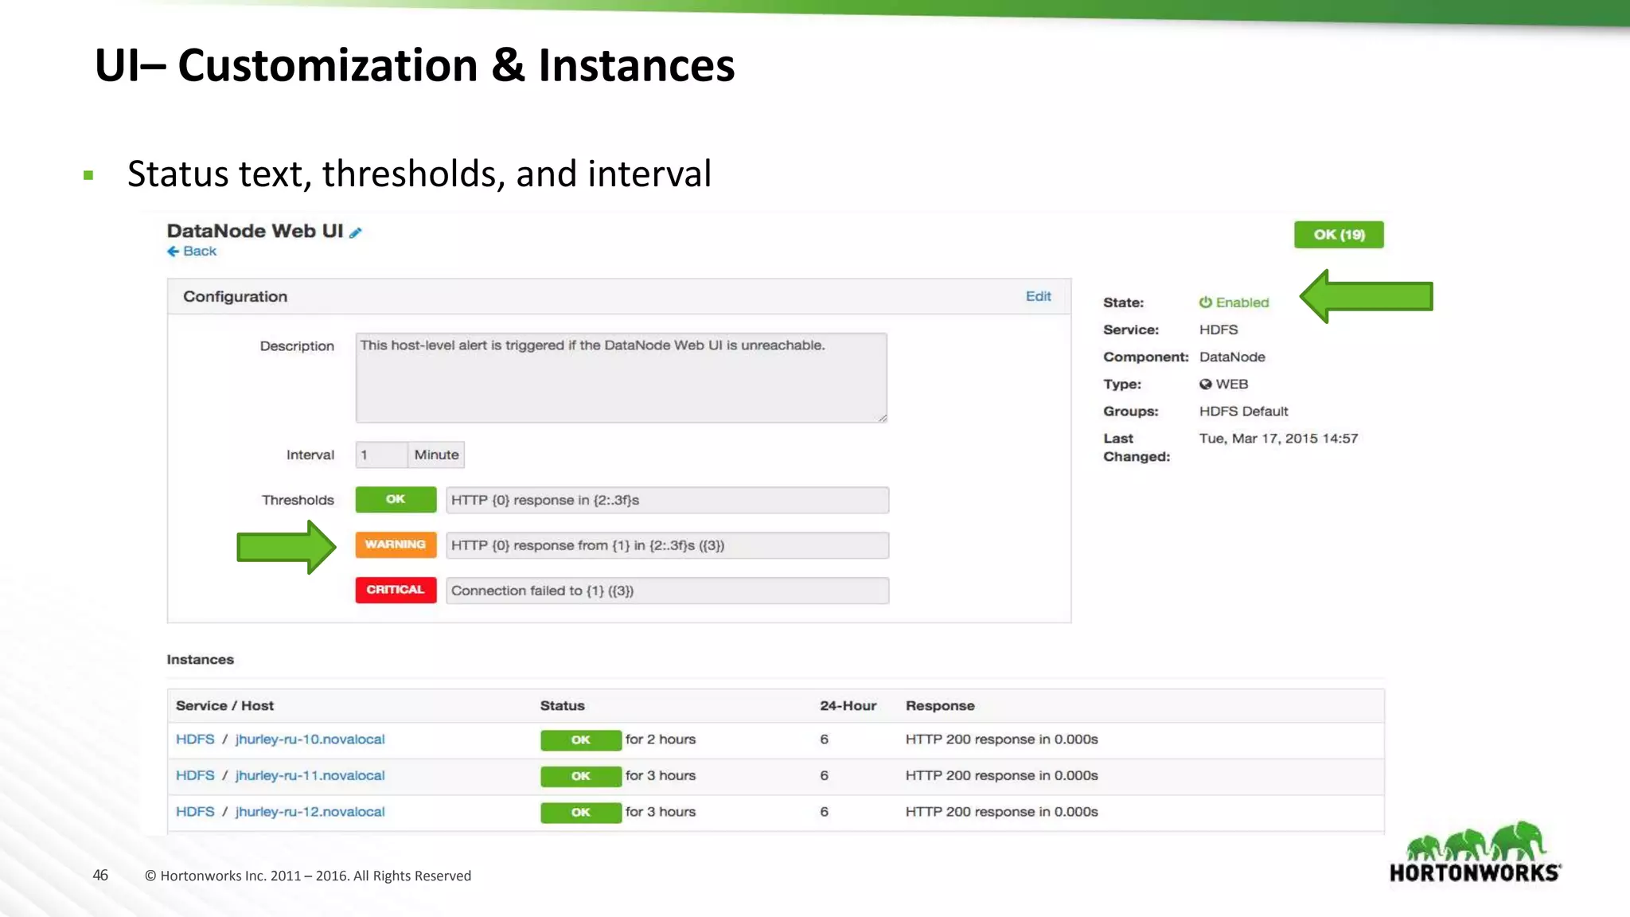The image size is (1630, 917).
Task: Click Last Changed date Tue, Mar 17, 2015 14:57
Action: coord(1278,439)
